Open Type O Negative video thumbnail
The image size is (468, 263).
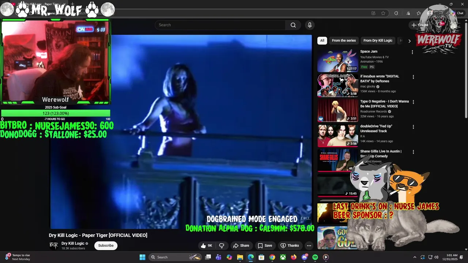[338, 111]
